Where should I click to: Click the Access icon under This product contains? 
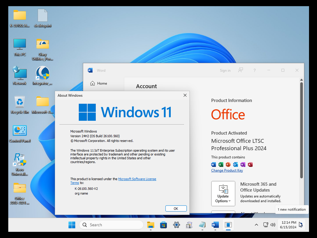(250, 165)
